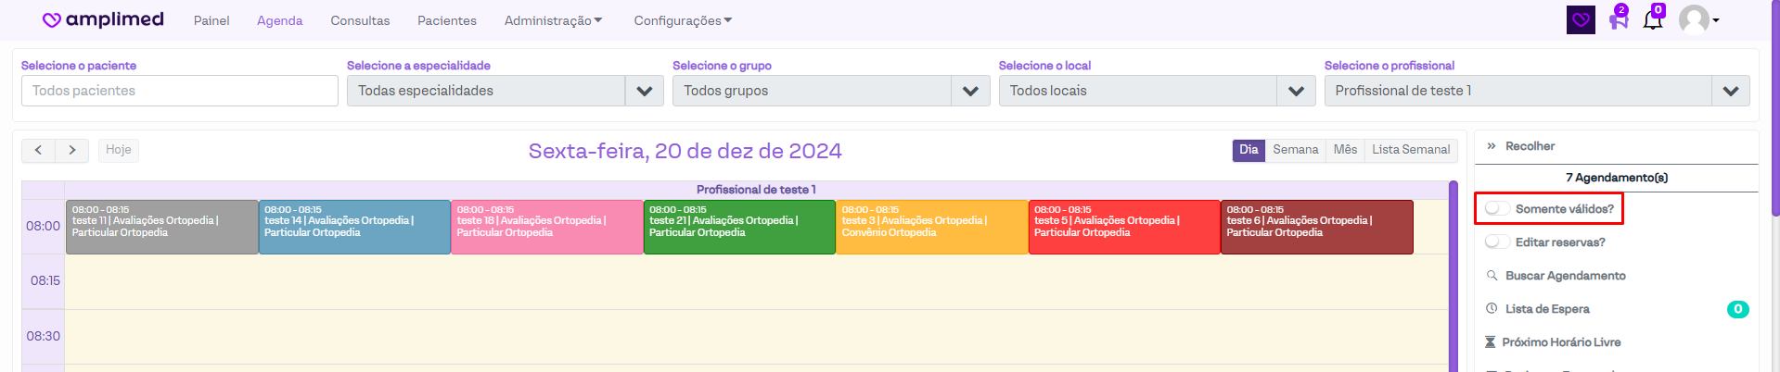Enable the Editar reservas switch
This screenshot has width=1780, height=372.
[x=1497, y=242]
